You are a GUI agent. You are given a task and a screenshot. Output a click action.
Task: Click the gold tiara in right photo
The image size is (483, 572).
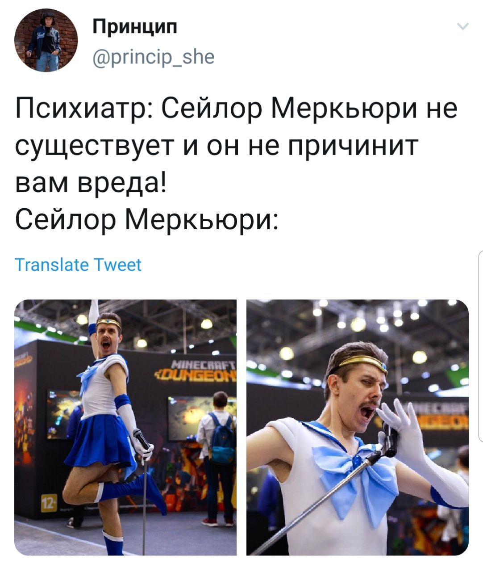point(363,363)
